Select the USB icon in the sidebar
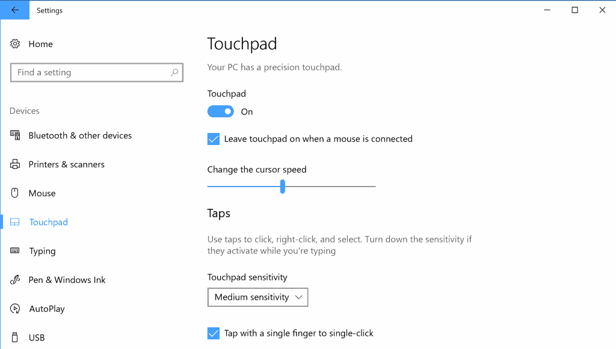 (15, 337)
